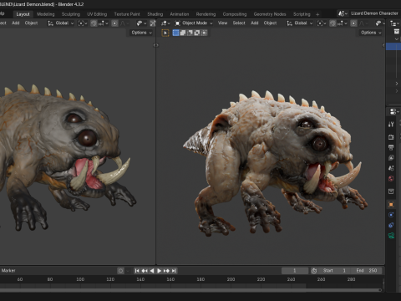401x301 pixels.
Task: Choose the first blue 'set new selection' mode icon
Action: (175, 33)
